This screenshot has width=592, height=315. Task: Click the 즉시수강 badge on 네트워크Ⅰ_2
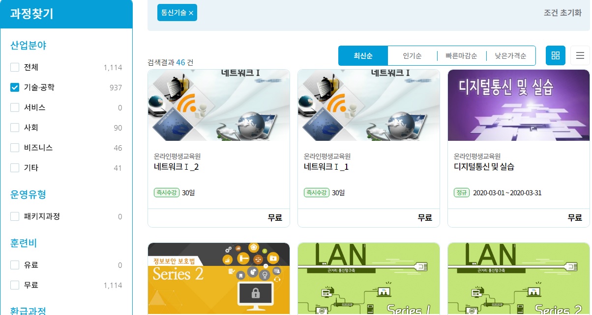tap(166, 193)
